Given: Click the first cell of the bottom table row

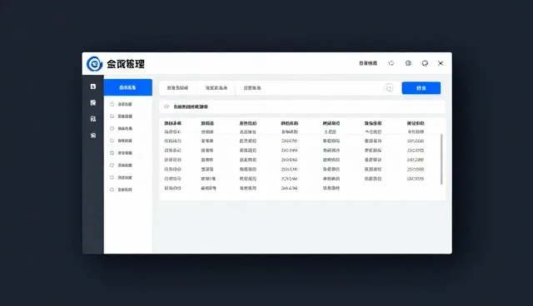Looking at the screenshot, I should point(172,188).
